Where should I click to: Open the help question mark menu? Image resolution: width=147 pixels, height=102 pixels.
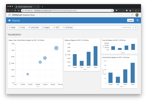click(x=132, y=15)
